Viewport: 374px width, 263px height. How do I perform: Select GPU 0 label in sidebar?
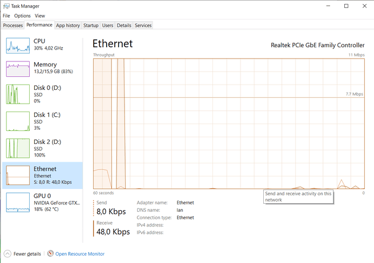pos(42,196)
